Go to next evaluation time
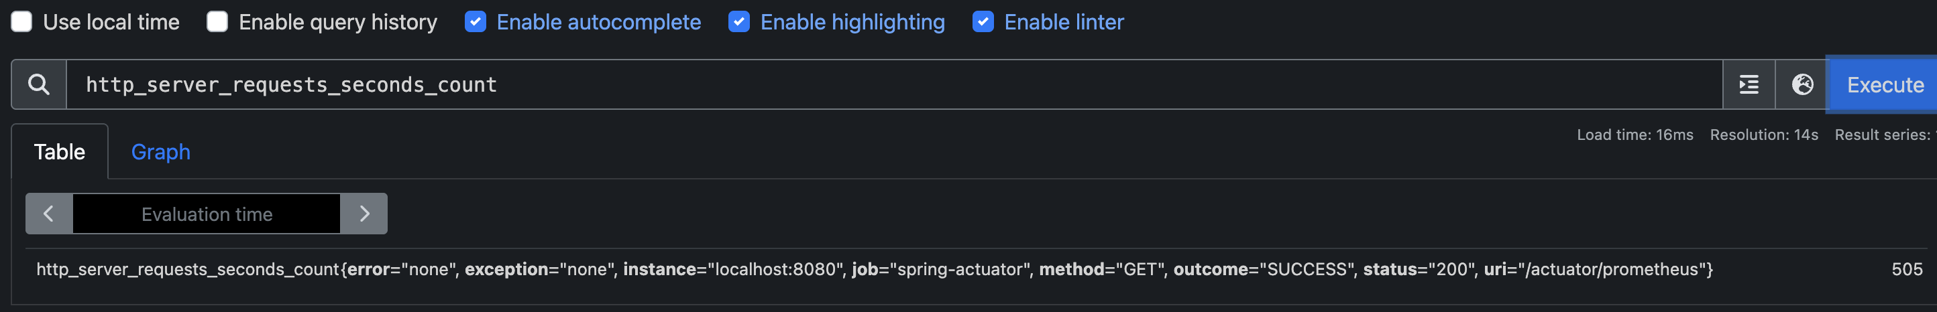Screen dimensions: 1937x312 364,214
